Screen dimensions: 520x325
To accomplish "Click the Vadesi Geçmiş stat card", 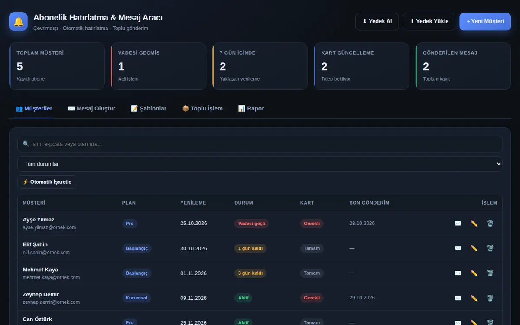I will pos(158,66).
